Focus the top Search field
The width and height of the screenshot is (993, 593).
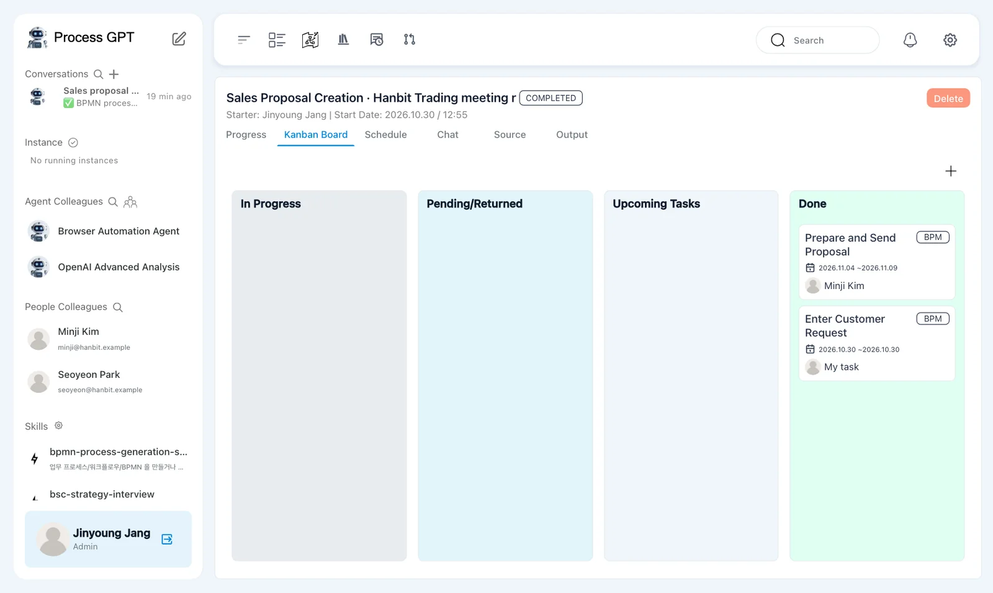point(817,40)
